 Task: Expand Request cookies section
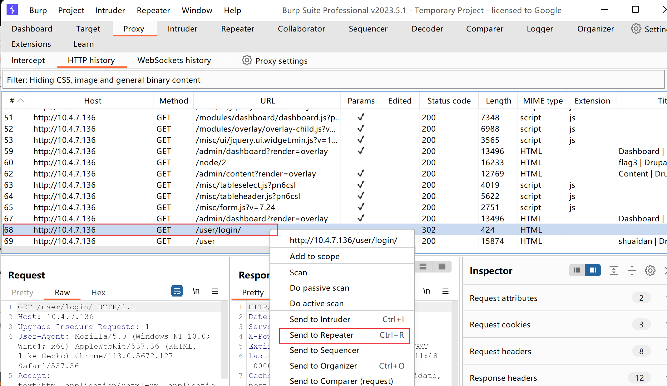(565, 325)
